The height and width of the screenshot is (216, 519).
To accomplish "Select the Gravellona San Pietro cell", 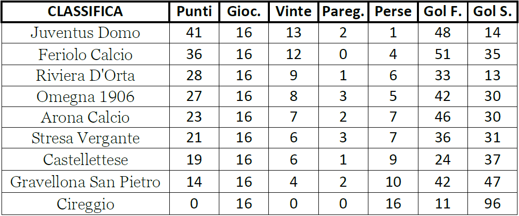I will pyautogui.click(x=85, y=182).
